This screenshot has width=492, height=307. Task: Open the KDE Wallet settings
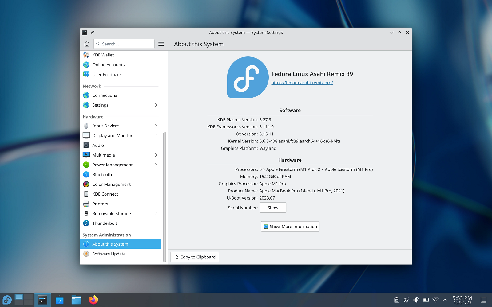coord(121,55)
